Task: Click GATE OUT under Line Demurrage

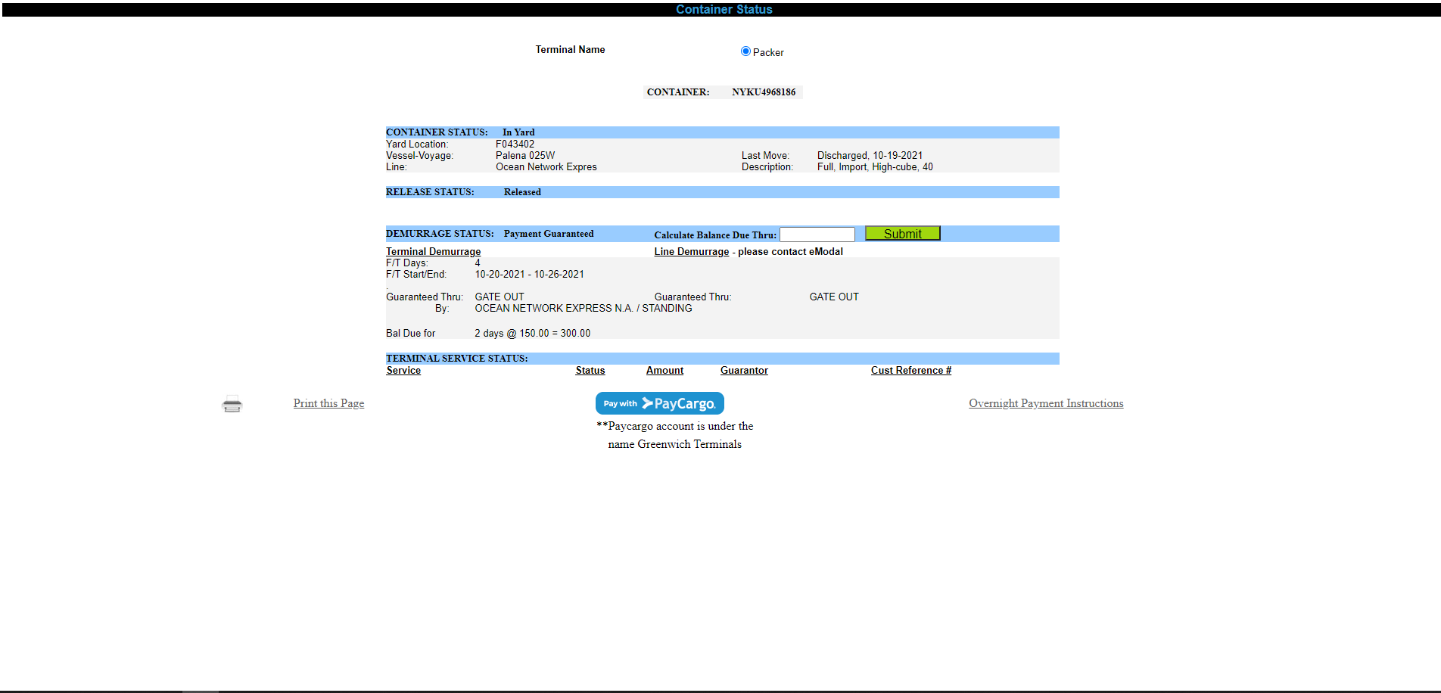Action: click(x=834, y=297)
